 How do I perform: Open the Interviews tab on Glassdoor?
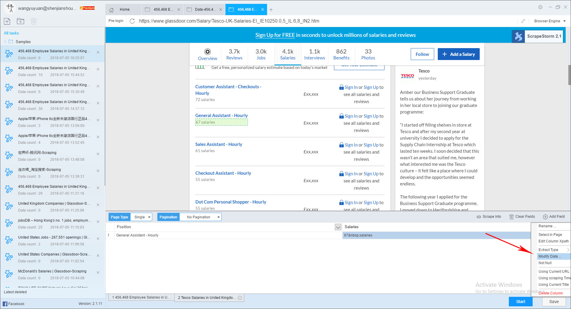315,54
